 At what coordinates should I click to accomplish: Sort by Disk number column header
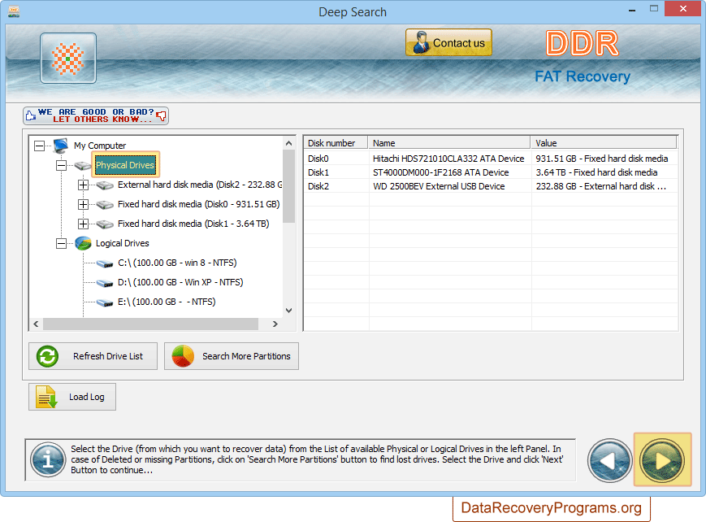coord(336,143)
